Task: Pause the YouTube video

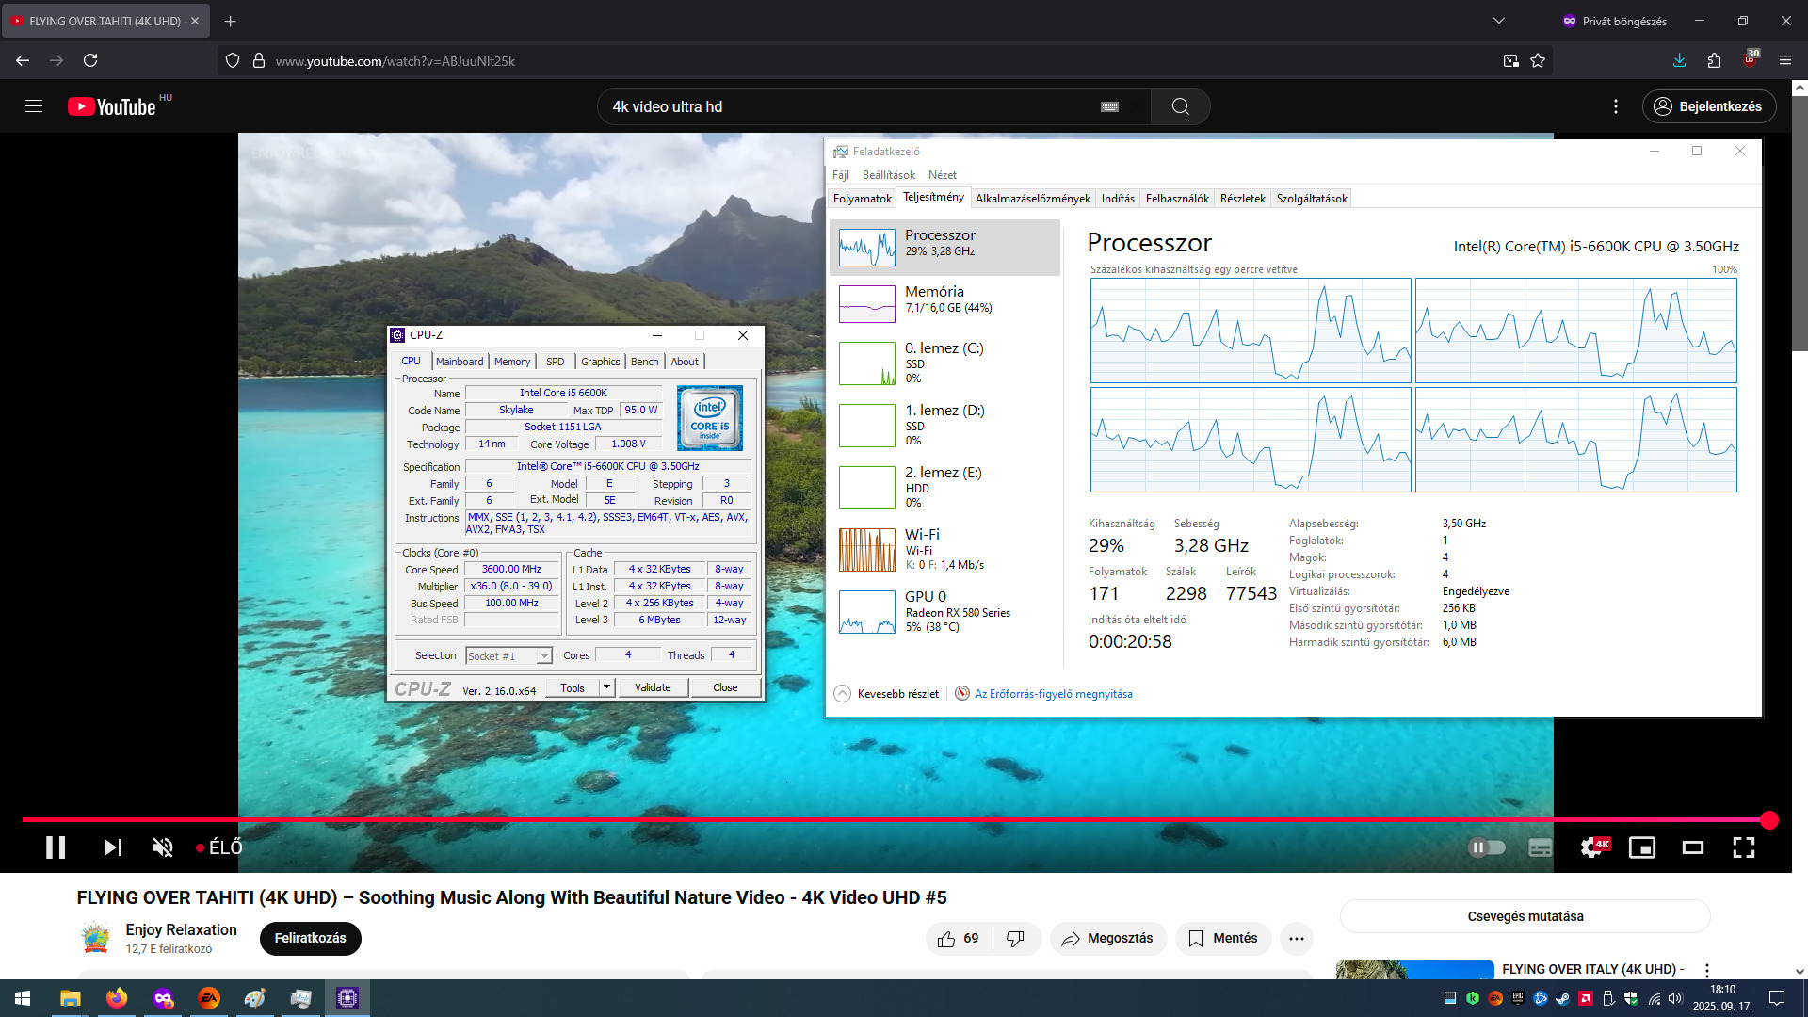Action: (56, 847)
